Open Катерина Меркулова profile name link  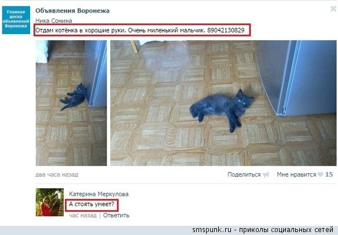[99, 194]
